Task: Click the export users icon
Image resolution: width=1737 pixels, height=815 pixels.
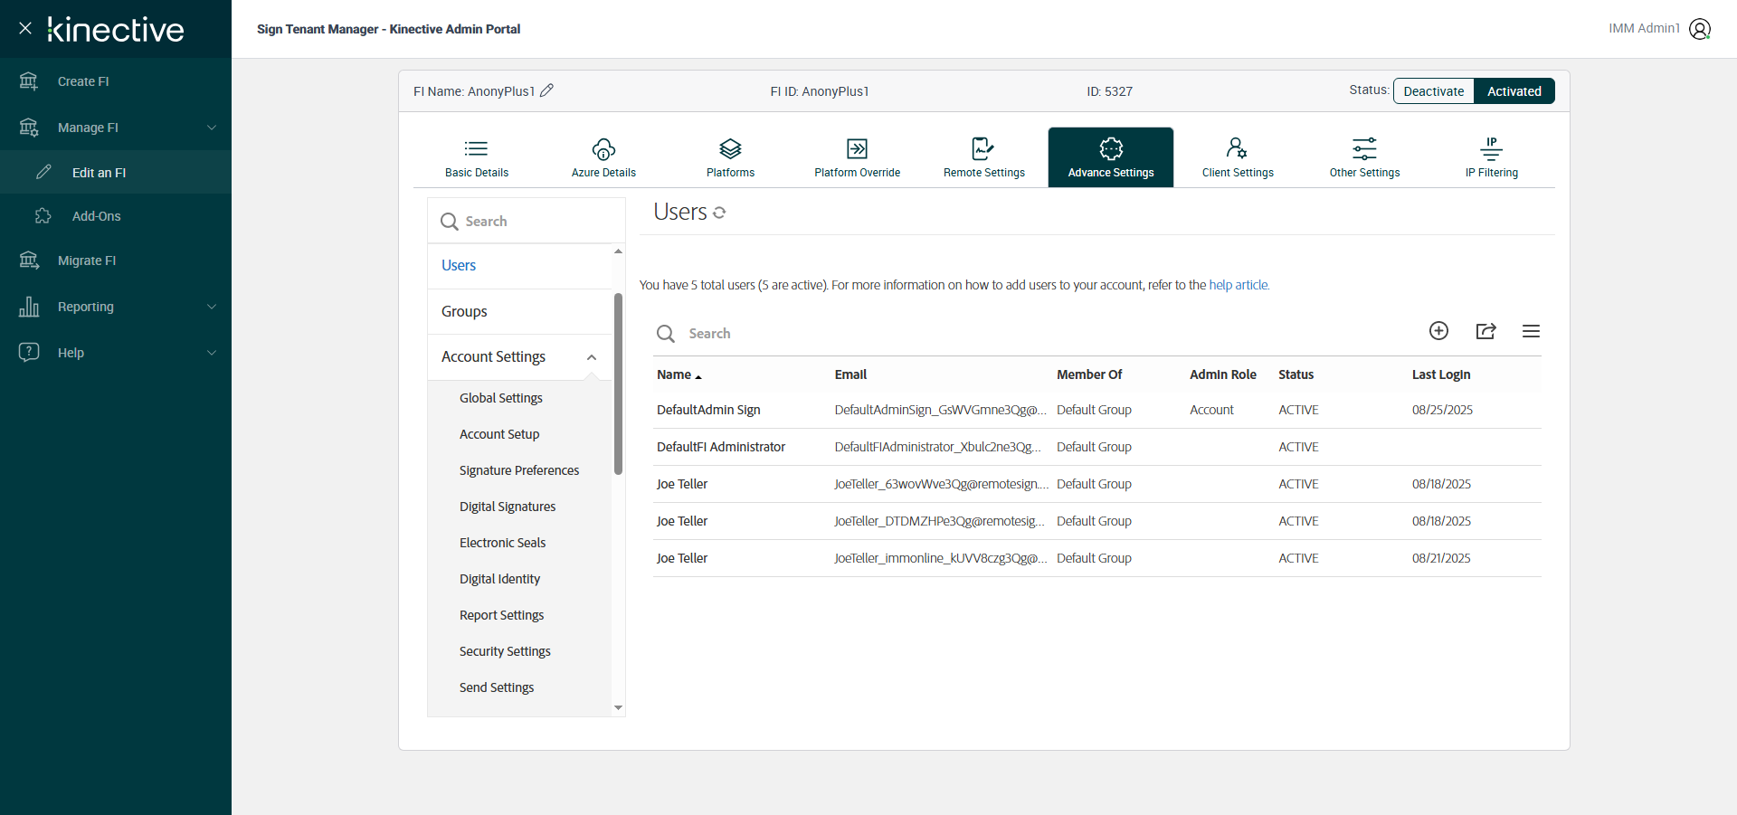Action: click(x=1485, y=331)
